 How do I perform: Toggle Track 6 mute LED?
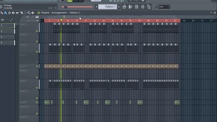click(37, 78)
